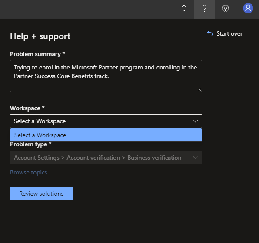Click the Browse topics link
259x243 pixels.
click(29, 172)
